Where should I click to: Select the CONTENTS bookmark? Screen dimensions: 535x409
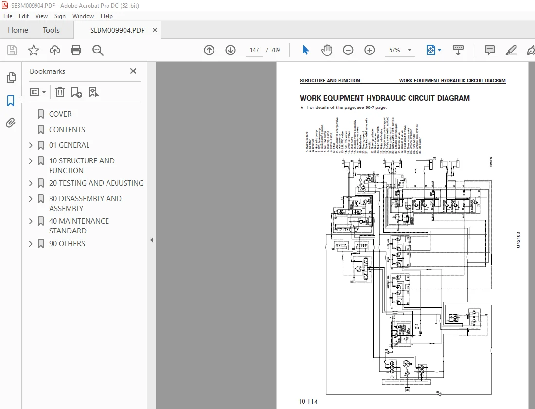click(67, 130)
